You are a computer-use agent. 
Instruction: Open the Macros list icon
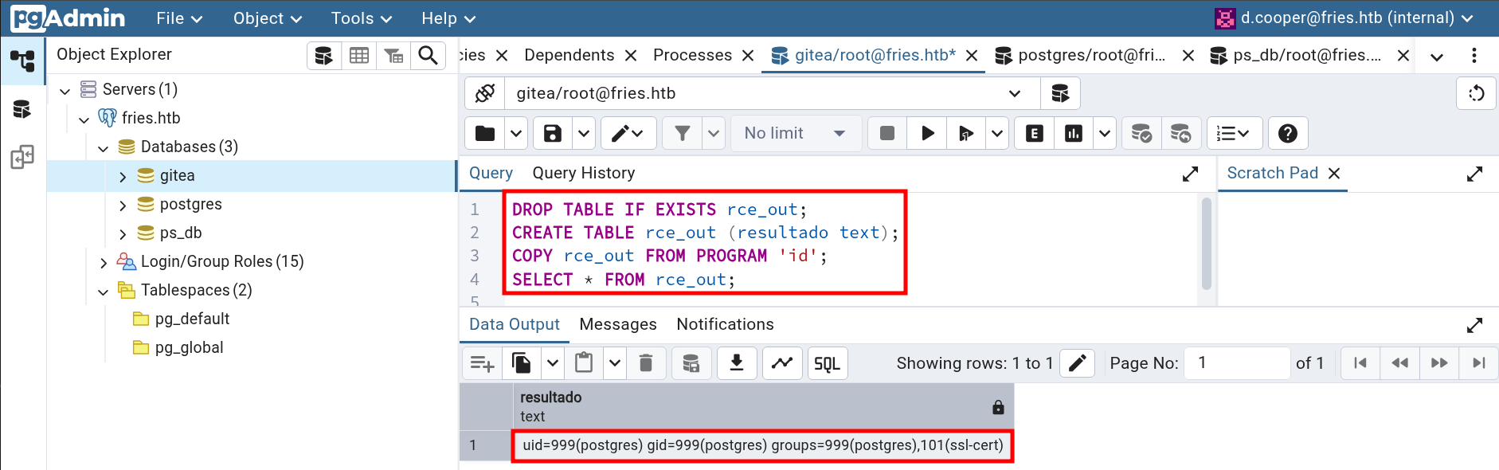click(1235, 133)
